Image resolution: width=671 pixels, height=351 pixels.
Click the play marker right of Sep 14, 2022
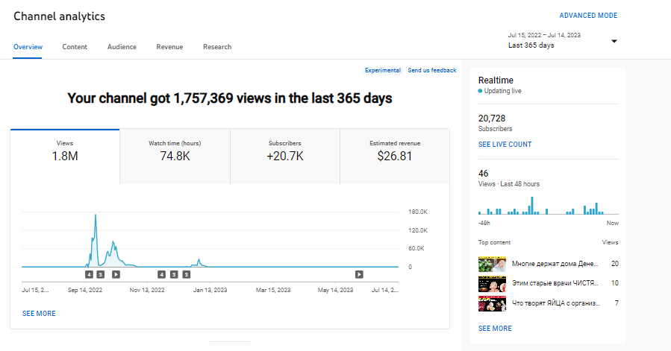pyautogui.click(x=116, y=274)
